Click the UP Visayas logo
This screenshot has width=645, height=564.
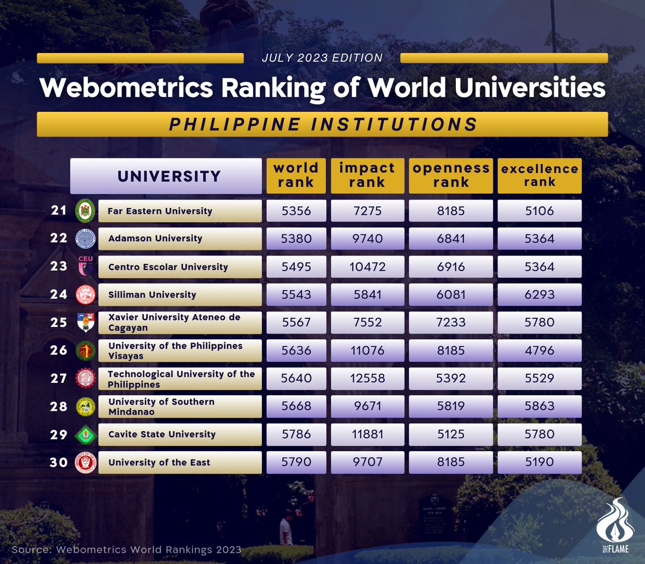coord(85,351)
